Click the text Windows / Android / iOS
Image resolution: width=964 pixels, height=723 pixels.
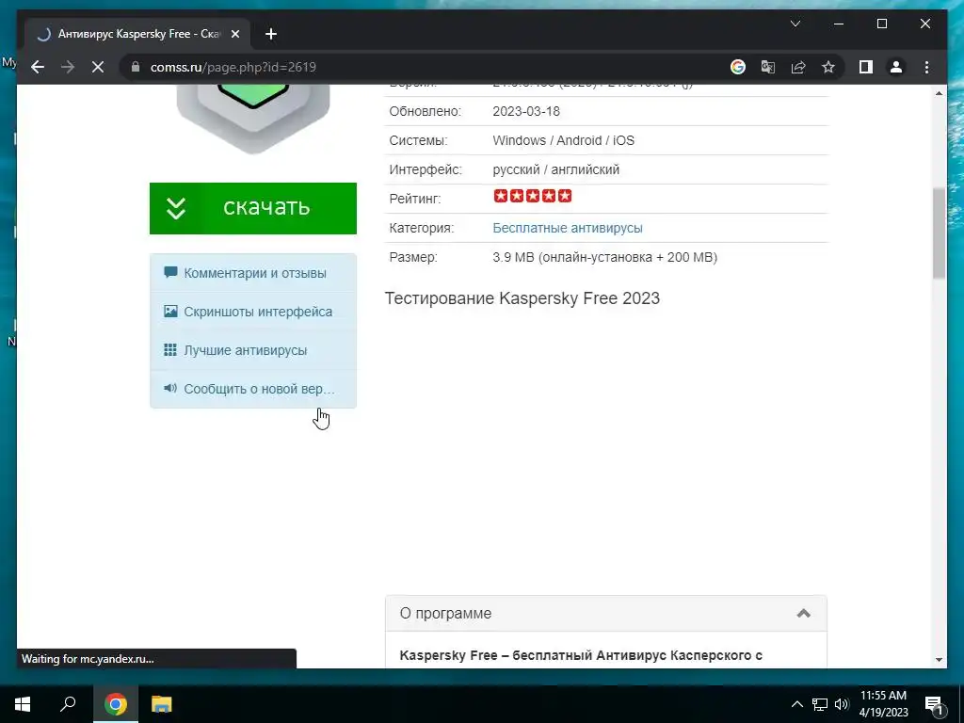[x=563, y=140]
